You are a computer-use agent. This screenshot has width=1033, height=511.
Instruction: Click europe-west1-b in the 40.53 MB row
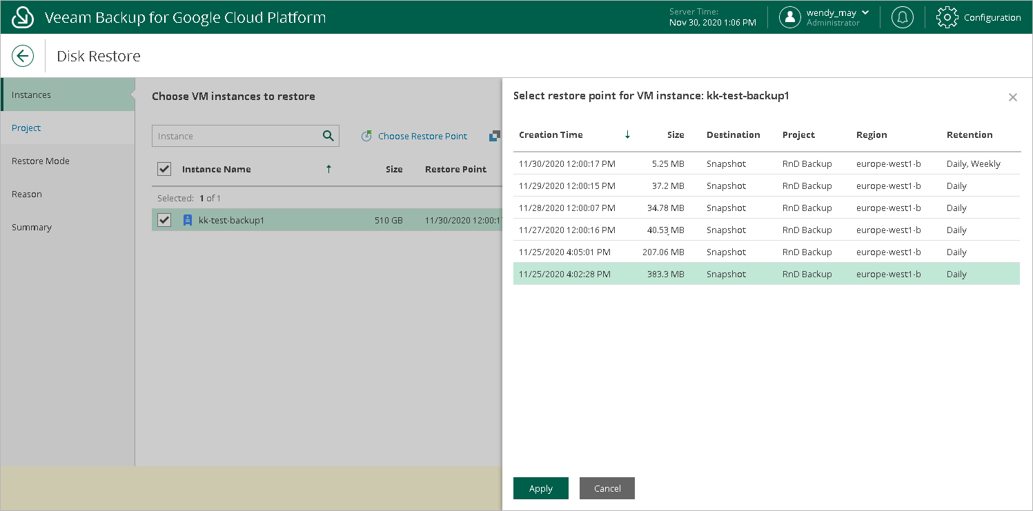pyautogui.click(x=889, y=230)
